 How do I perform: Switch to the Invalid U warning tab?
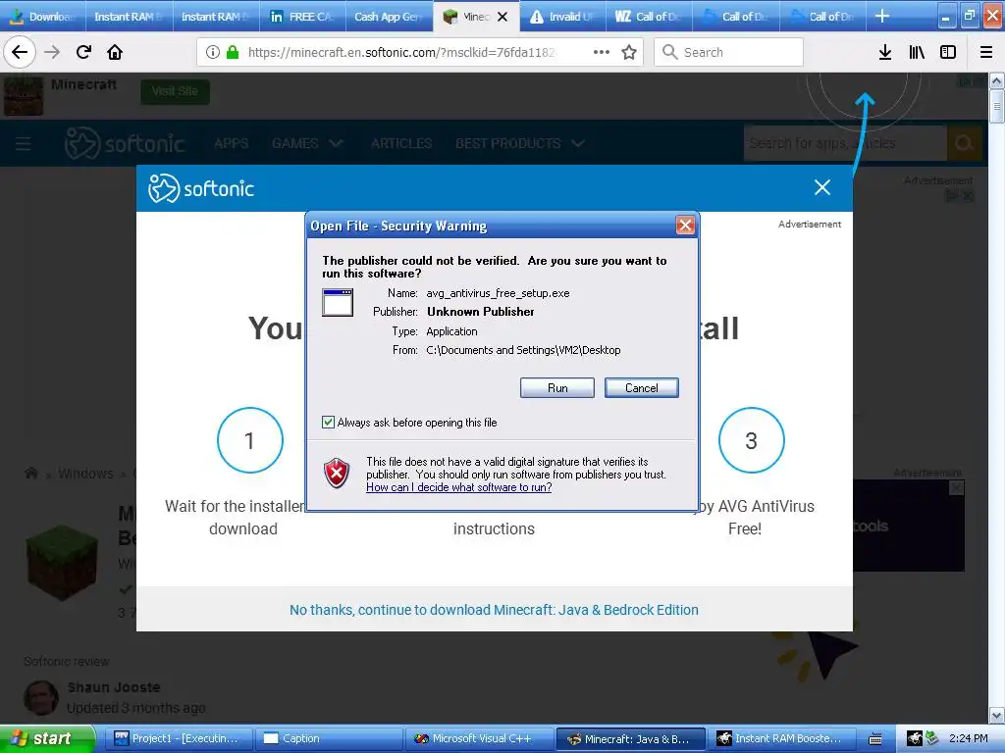562,17
